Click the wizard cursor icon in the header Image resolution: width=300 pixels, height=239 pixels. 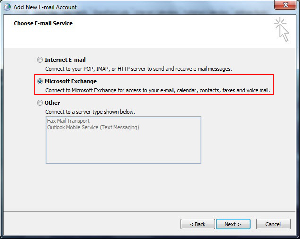coord(282,30)
